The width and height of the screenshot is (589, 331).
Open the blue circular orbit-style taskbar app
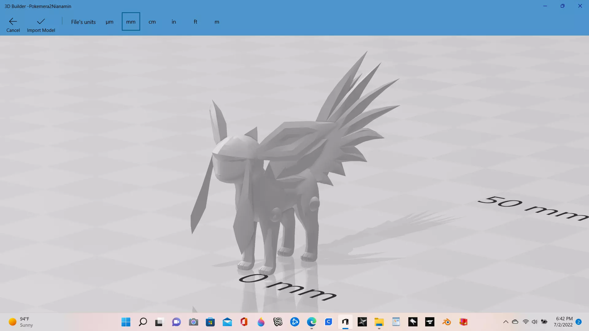295,322
